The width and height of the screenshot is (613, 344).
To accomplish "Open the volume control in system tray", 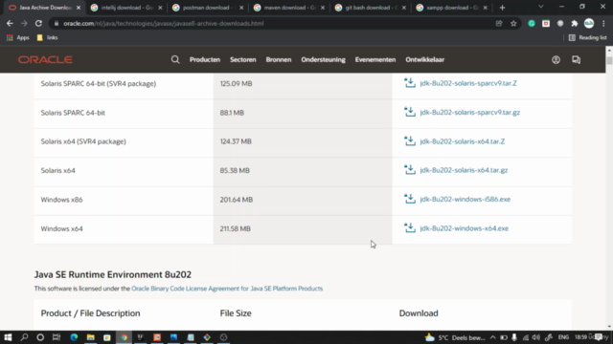I will (x=536, y=337).
